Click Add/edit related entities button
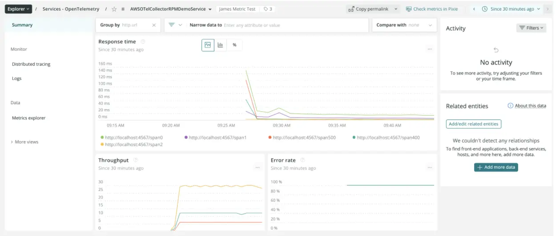The width and height of the screenshot is (556, 236). (x=473, y=124)
